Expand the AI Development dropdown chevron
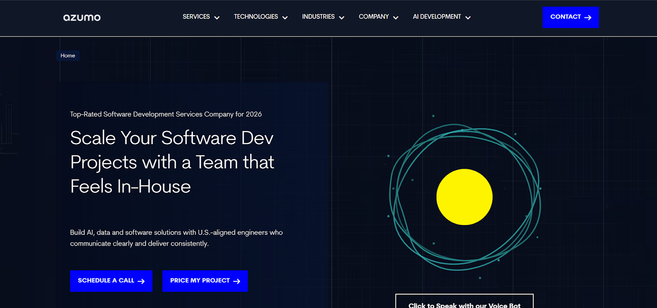Screen dimensions: 657x308 468,18
